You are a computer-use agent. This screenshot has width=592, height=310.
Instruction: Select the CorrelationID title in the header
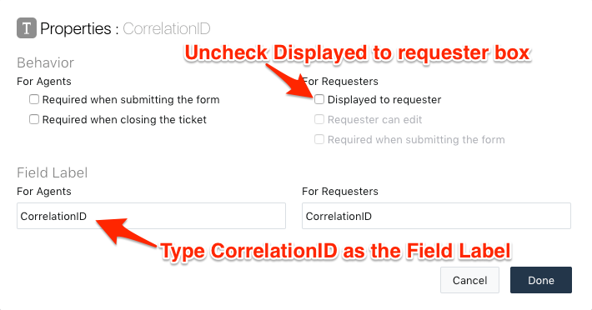click(167, 28)
